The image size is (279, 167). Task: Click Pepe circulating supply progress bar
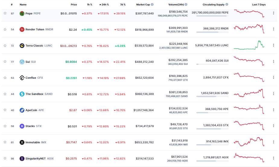point(212,16)
